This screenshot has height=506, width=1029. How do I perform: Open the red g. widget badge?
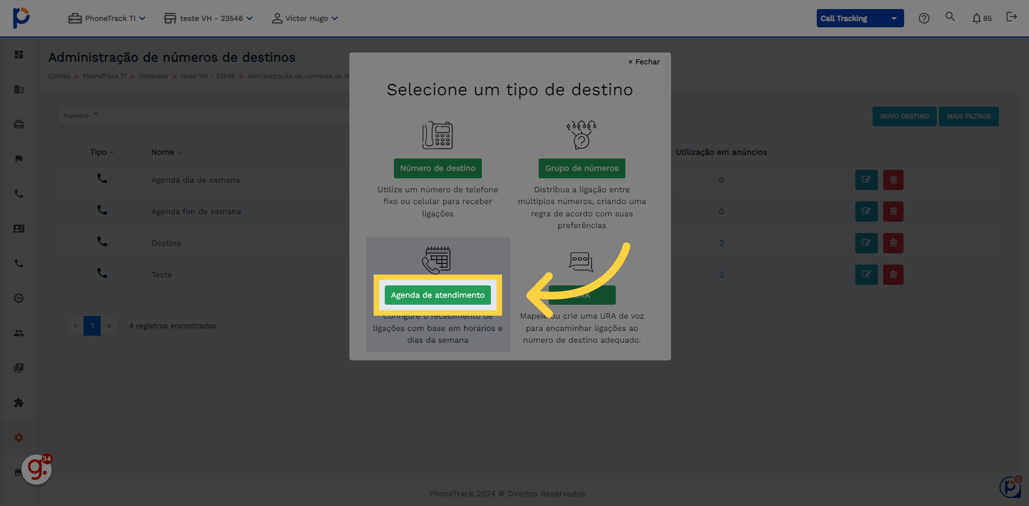pyautogui.click(x=36, y=470)
